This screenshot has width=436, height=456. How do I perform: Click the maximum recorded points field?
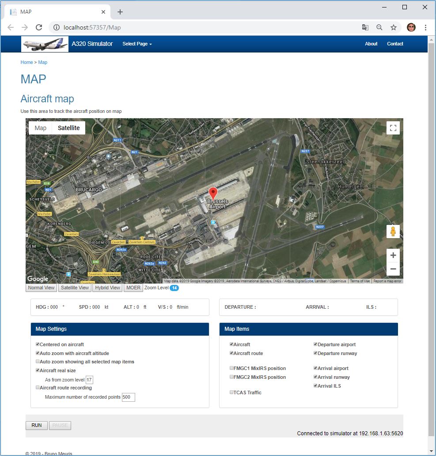(x=128, y=397)
